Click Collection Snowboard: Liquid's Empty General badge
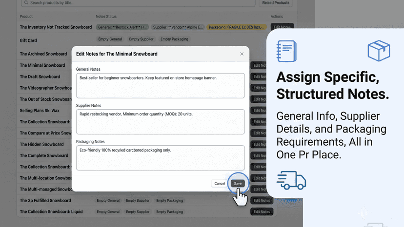The width and height of the screenshot is (404, 227). tap(108, 212)
